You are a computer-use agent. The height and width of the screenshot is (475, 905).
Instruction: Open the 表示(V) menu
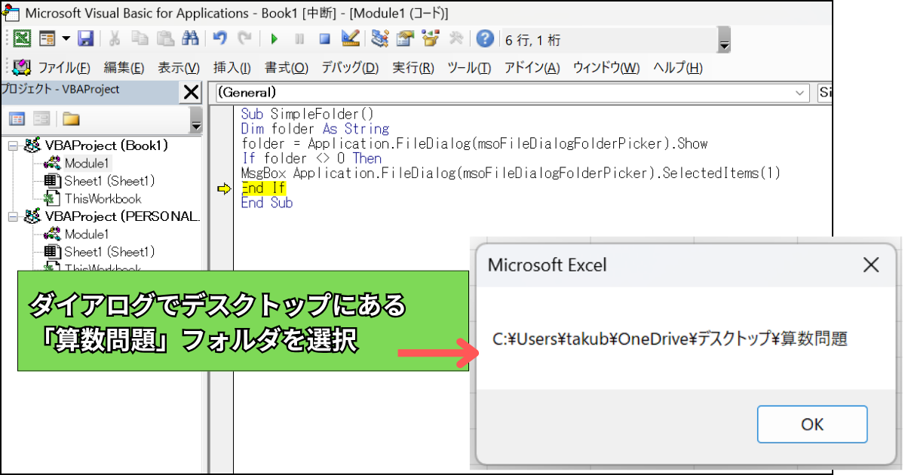(179, 68)
